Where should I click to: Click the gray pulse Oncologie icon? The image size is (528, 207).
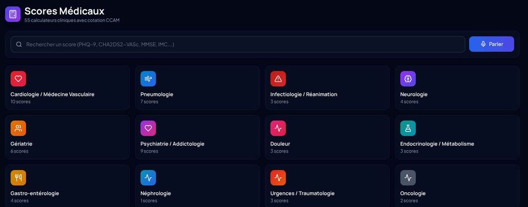(x=408, y=178)
